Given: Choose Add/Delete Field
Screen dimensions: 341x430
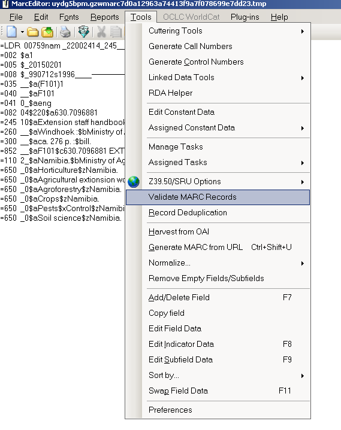Looking at the screenshot, I should pos(218,298).
